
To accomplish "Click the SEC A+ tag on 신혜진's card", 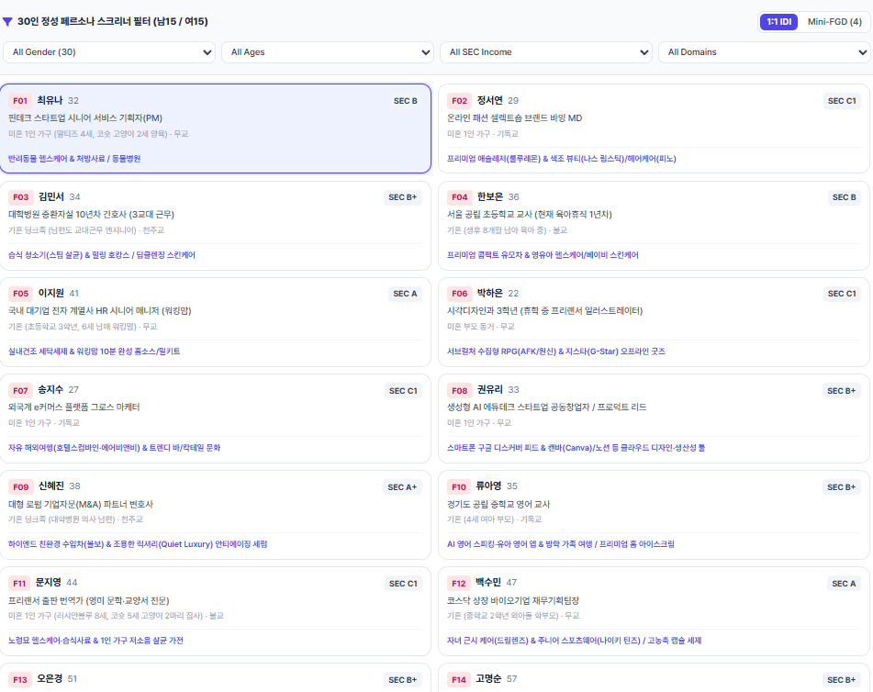I will (402, 487).
